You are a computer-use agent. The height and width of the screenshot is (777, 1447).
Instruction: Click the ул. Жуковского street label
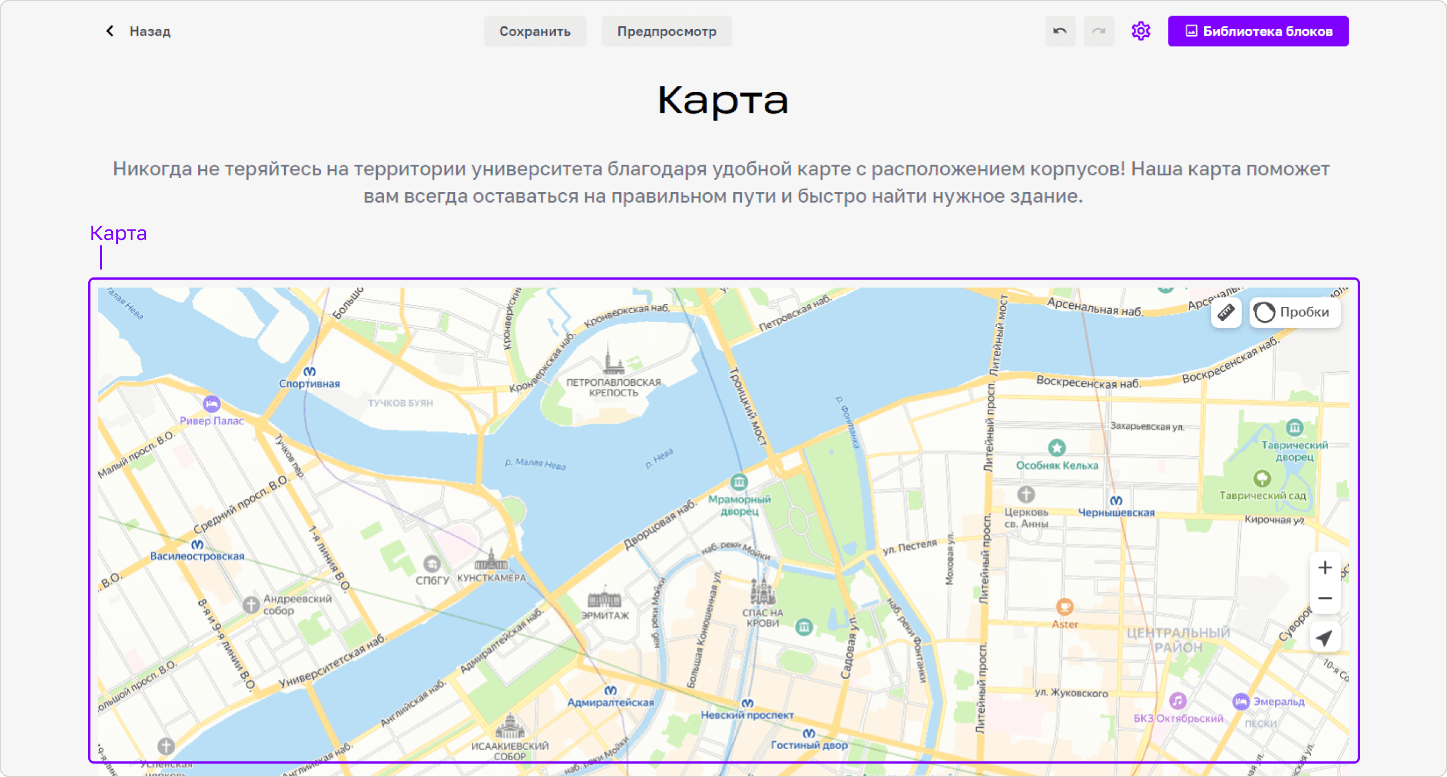[1071, 693]
